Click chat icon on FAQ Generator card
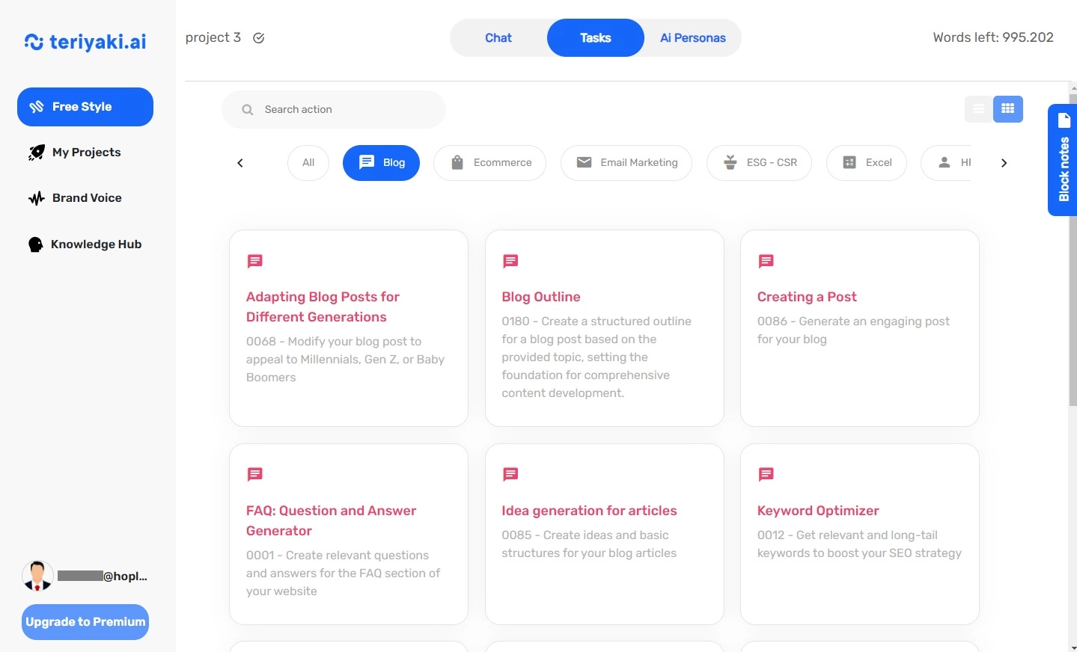This screenshot has height=652, width=1077. click(x=255, y=475)
